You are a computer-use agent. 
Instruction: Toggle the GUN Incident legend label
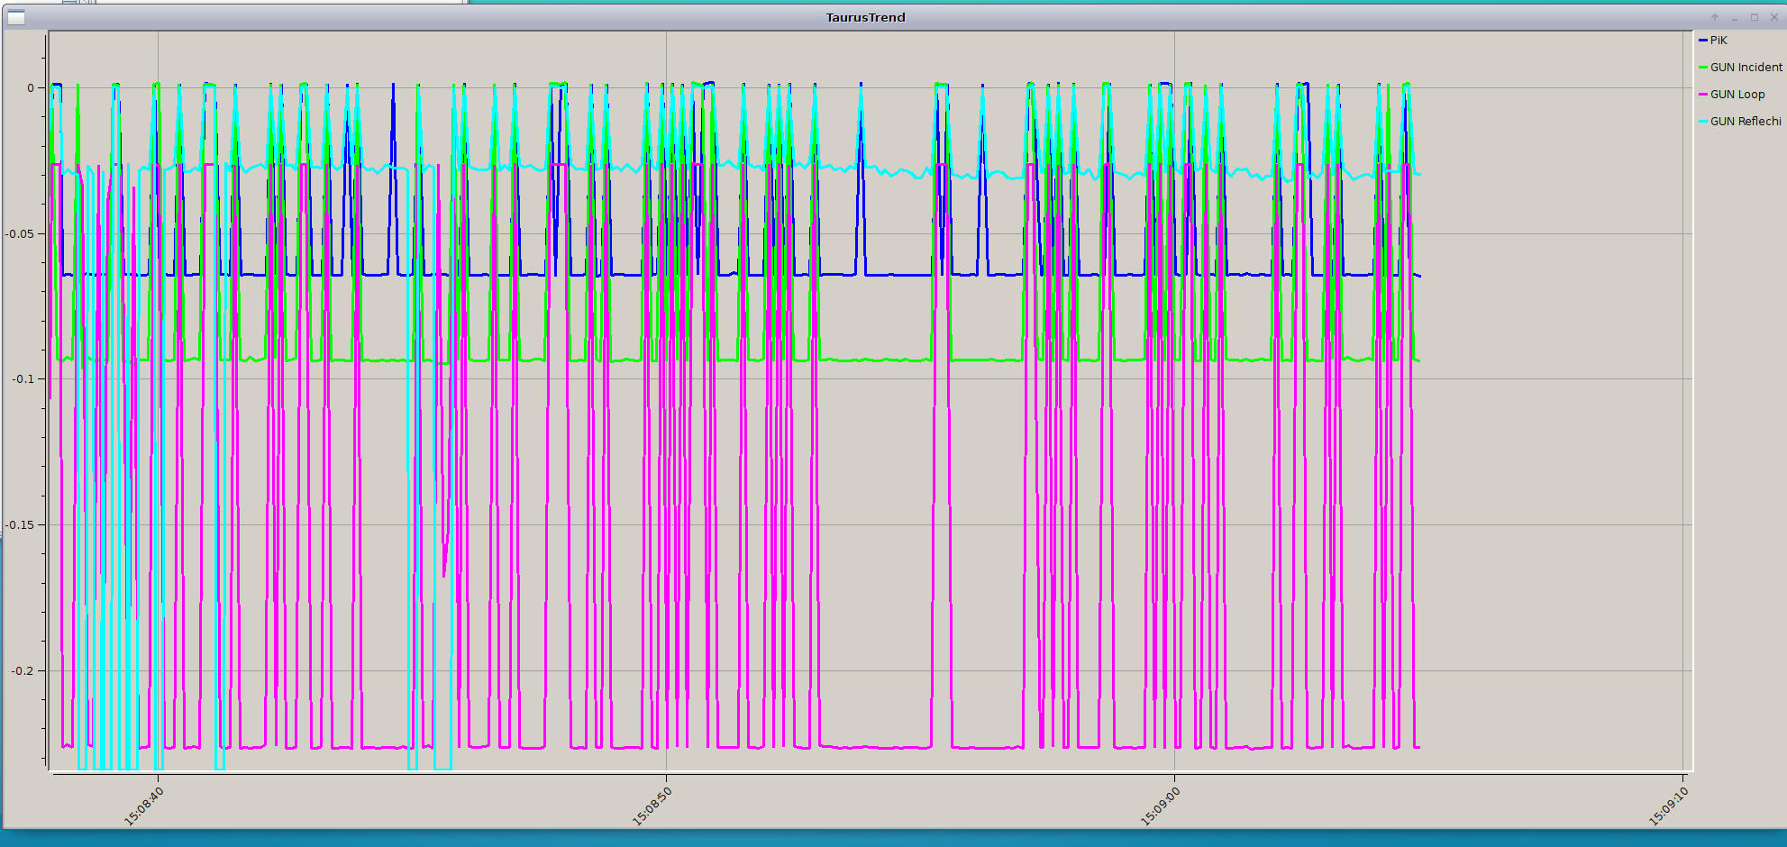1746,68
